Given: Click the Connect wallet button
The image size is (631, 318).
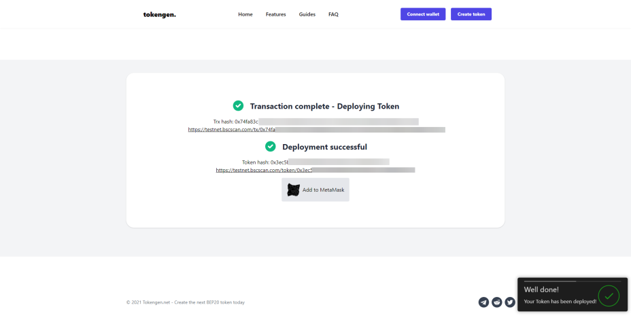Looking at the screenshot, I should tap(423, 14).
